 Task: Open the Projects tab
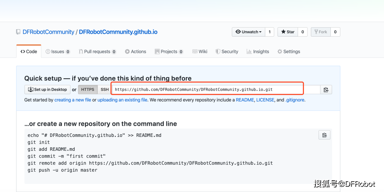point(169,52)
